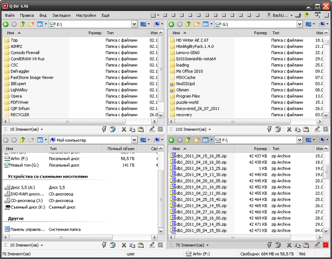The height and width of the screenshot is (259, 332).
Task: Open the G:\ address combo box dropdown
Action: click(300, 24)
